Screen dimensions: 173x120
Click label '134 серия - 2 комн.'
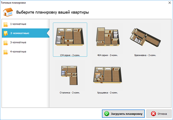coord(70,55)
